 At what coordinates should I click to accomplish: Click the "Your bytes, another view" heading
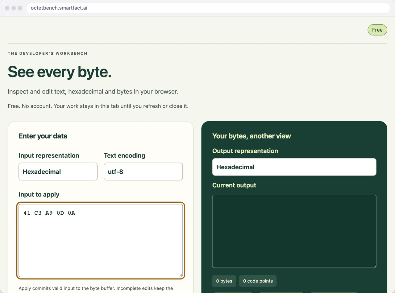pyautogui.click(x=252, y=136)
